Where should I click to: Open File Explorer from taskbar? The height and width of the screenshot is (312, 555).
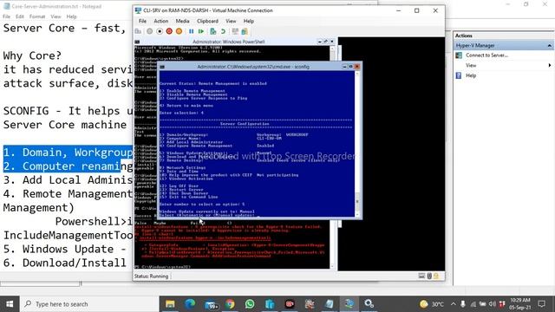170,304
